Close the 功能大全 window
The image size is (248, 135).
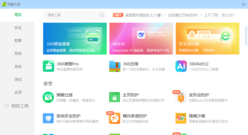click(244, 4)
